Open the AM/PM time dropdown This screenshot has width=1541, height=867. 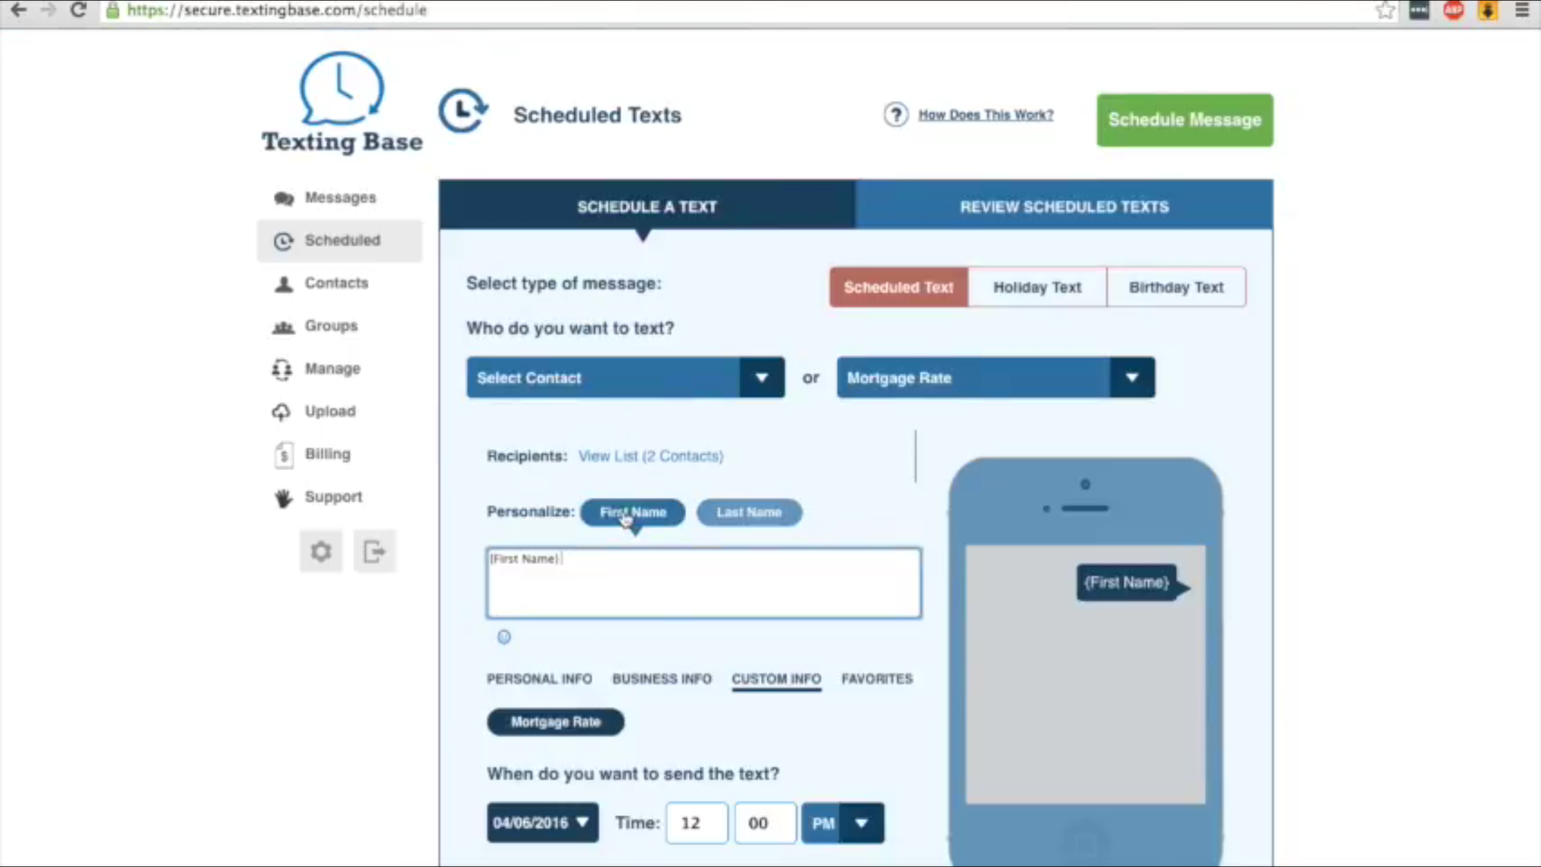[x=861, y=822]
